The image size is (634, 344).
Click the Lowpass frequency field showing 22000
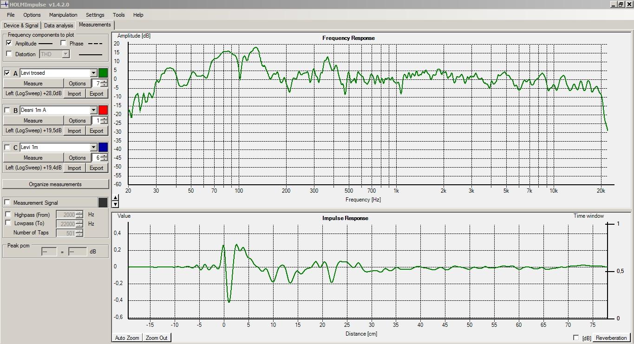[x=69, y=224]
